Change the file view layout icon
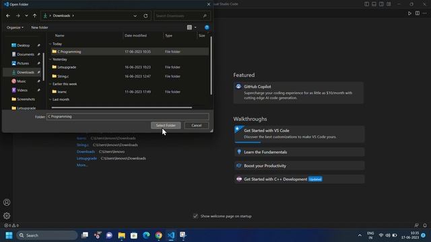Screen dimensions: 431x242 coord(189,28)
